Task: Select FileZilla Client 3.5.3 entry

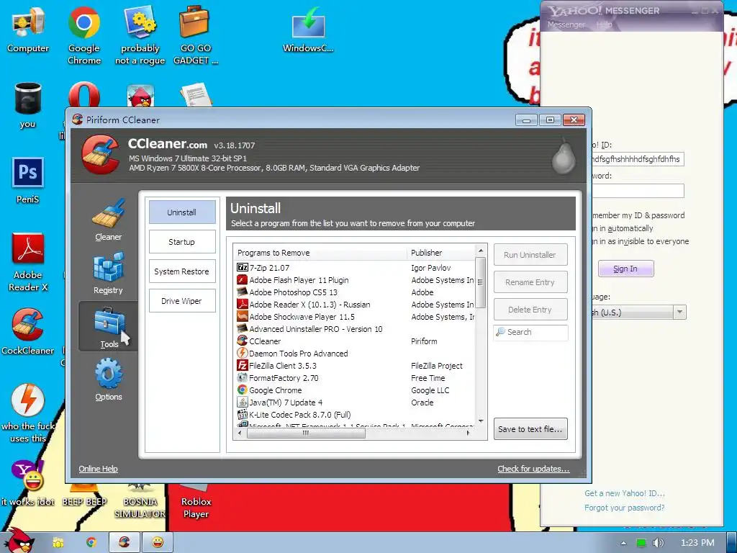Action: tap(355, 365)
